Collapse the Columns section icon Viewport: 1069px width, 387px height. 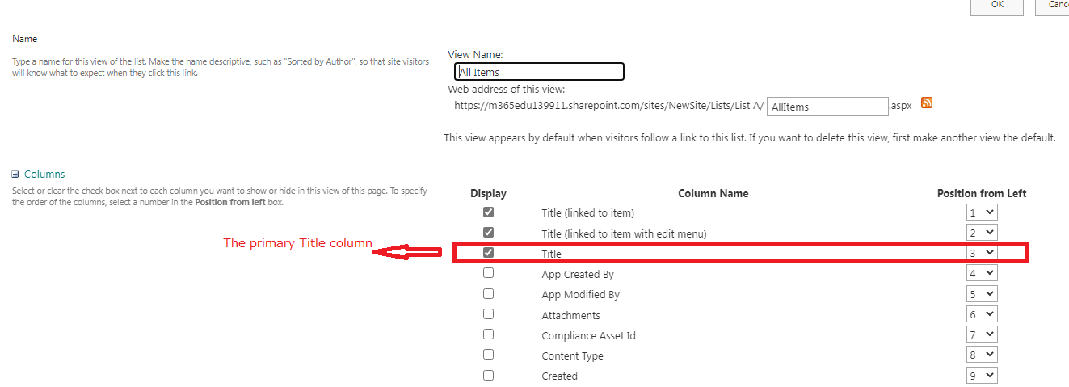tap(15, 175)
